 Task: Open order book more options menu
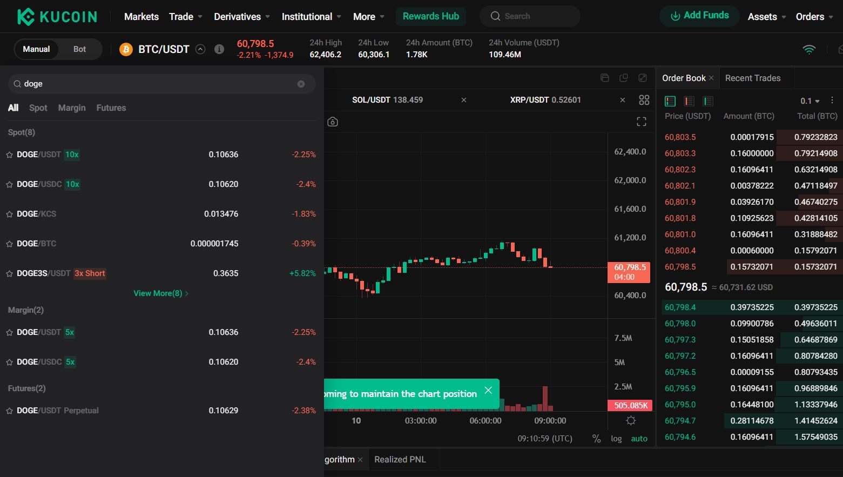click(832, 100)
